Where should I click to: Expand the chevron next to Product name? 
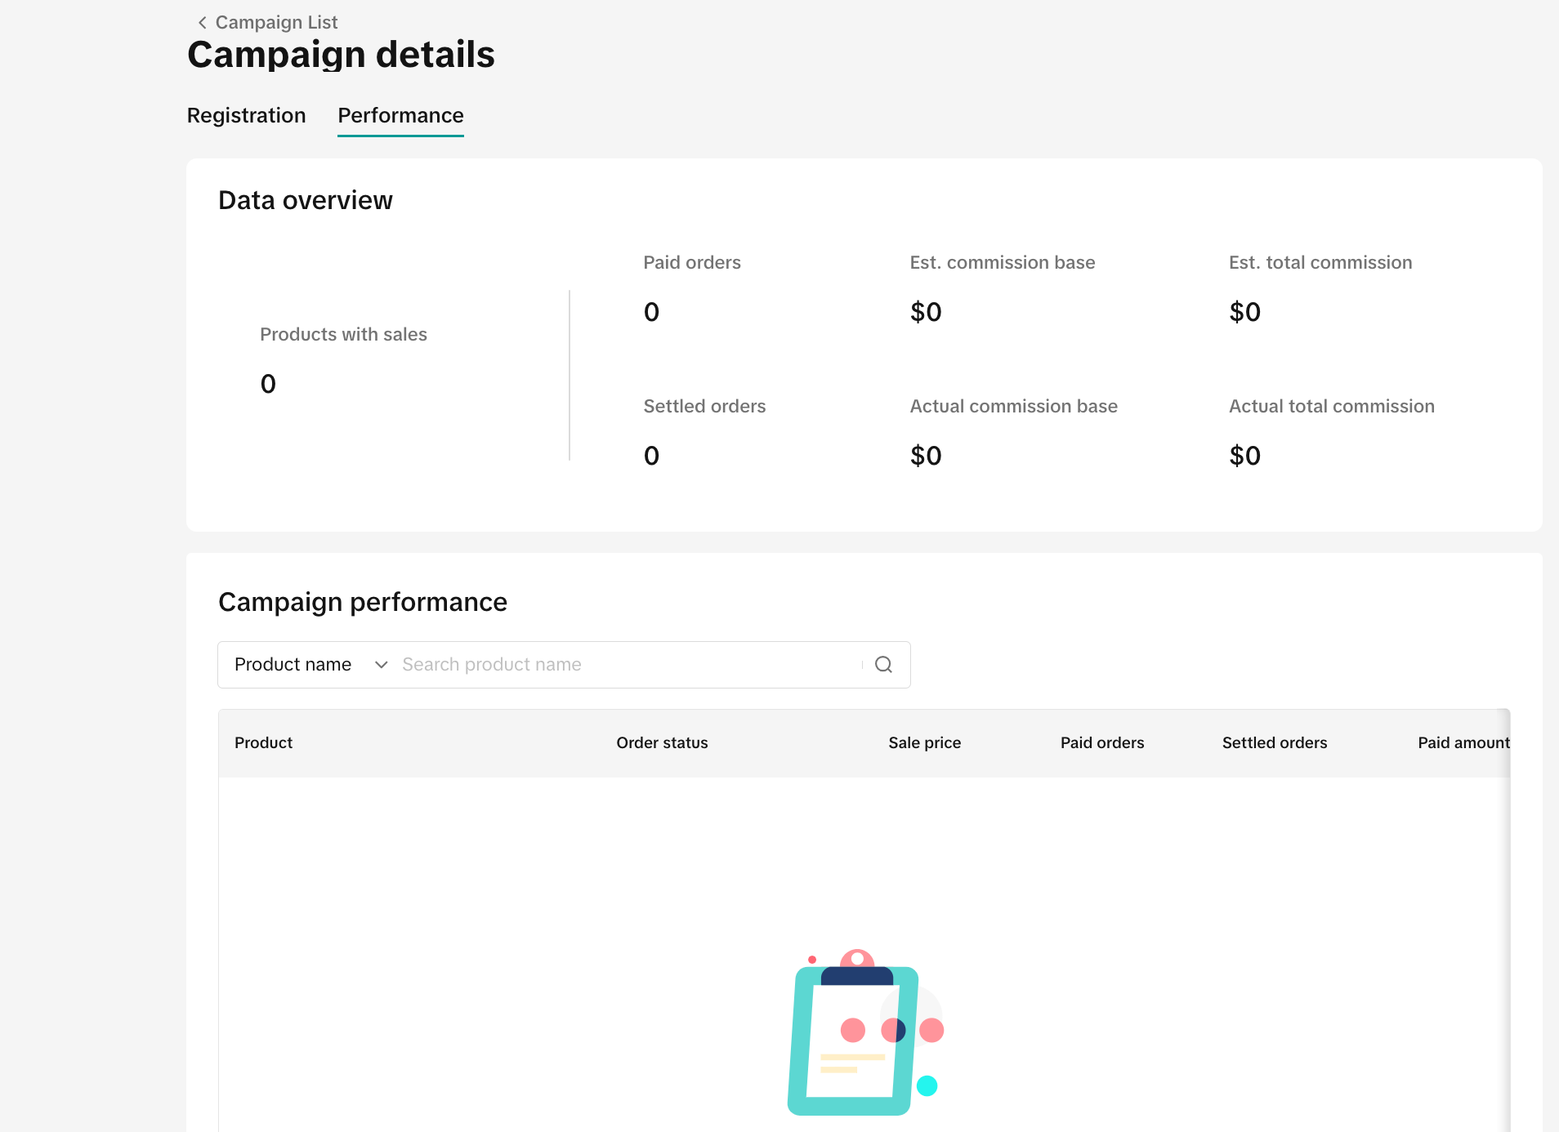pyautogui.click(x=381, y=665)
